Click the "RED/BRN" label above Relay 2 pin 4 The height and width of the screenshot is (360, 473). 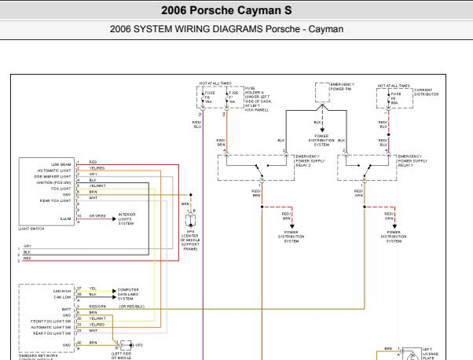pos(221,143)
